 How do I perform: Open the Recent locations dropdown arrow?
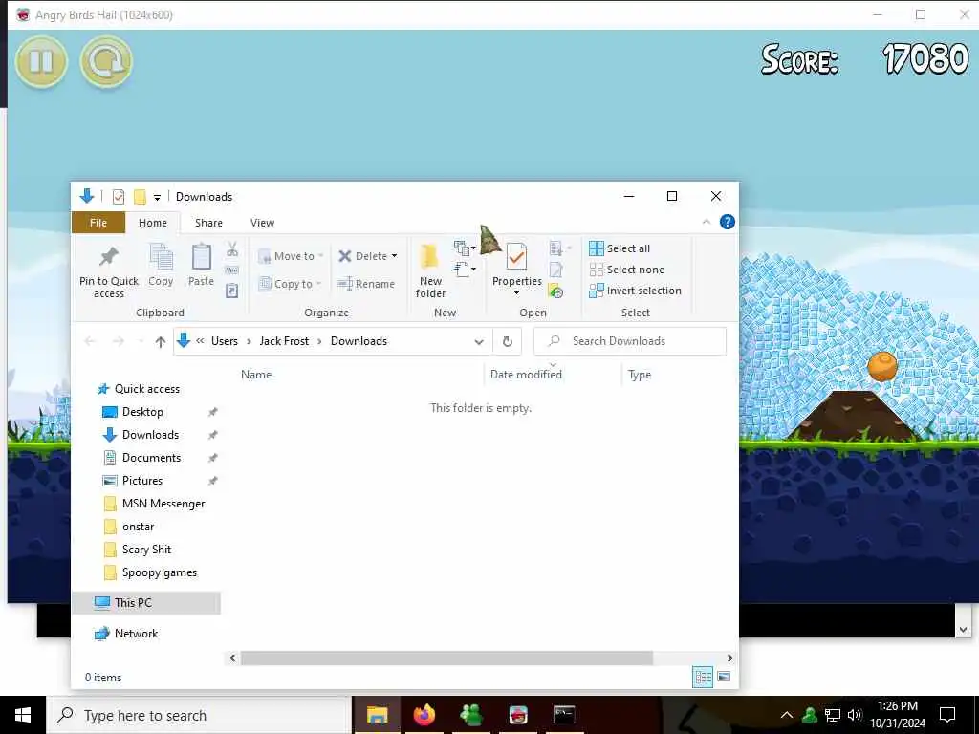(141, 341)
